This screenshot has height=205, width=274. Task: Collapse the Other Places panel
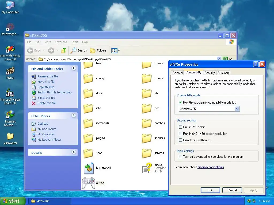74,116
